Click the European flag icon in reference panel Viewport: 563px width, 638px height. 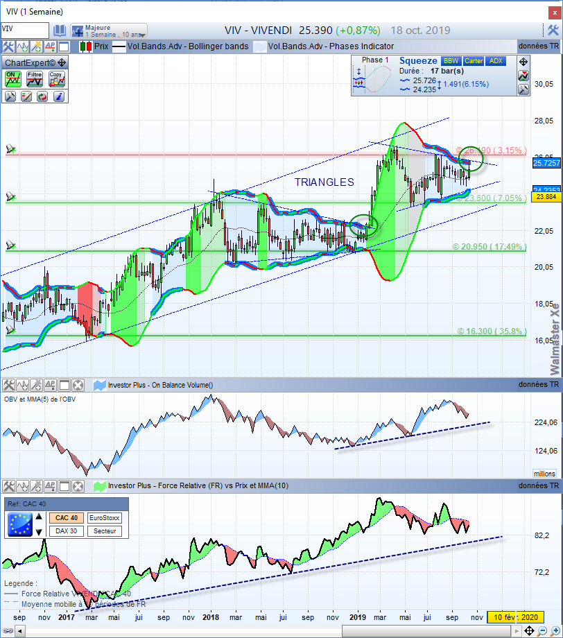tap(20, 524)
